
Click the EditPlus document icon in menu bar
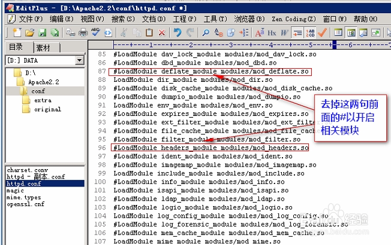tap(11, 19)
